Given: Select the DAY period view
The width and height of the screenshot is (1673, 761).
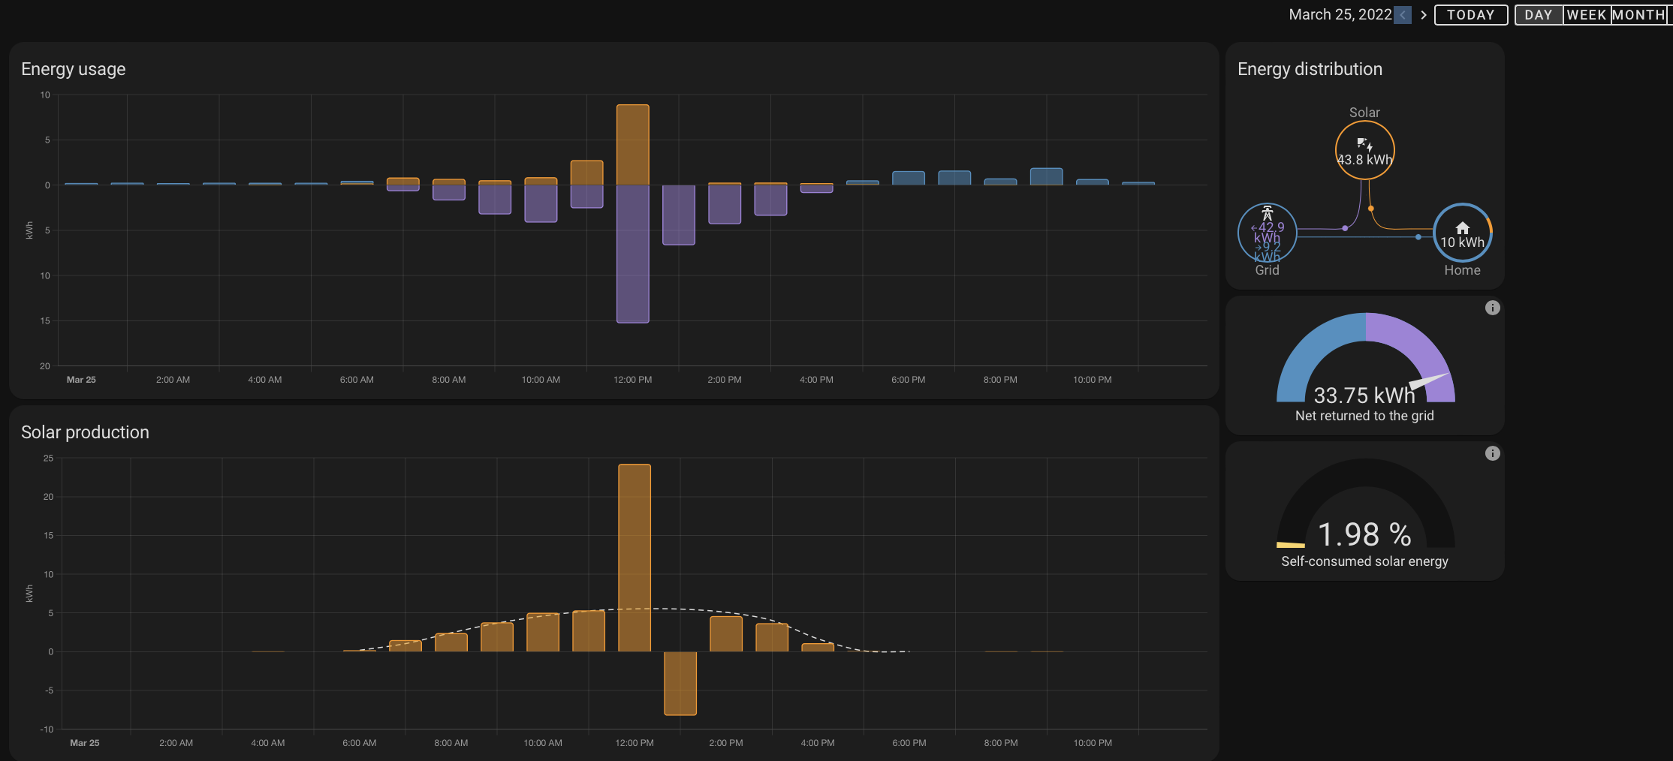Looking at the screenshot, I should click(1539, 15).
